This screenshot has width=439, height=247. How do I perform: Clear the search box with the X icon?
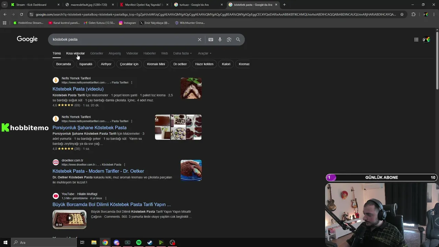coord(199,39)
